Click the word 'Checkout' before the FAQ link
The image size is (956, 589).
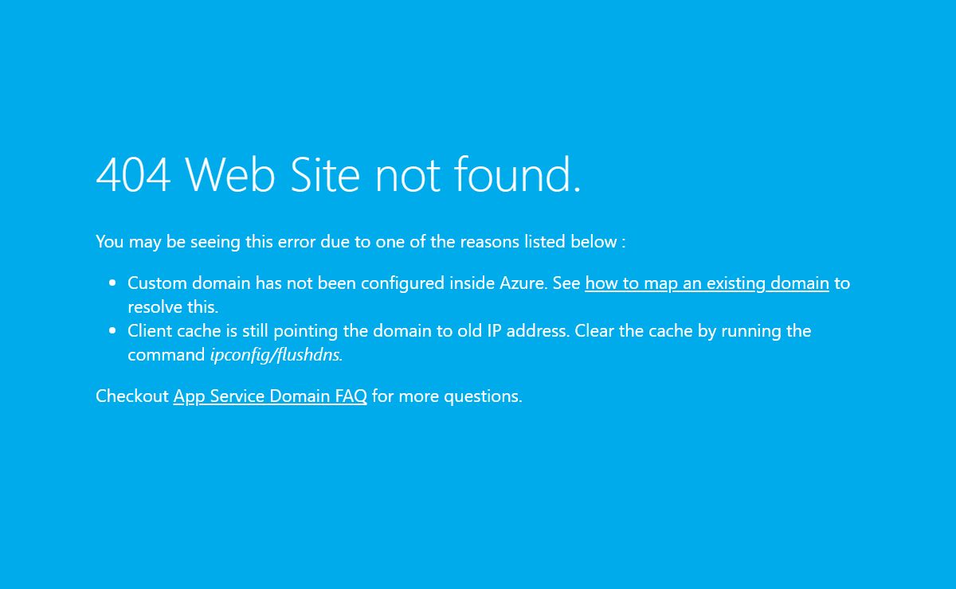click(x=132, y=396)
